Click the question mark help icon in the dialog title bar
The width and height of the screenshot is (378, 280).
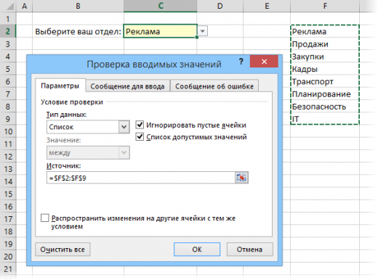(x=241, y=62)
